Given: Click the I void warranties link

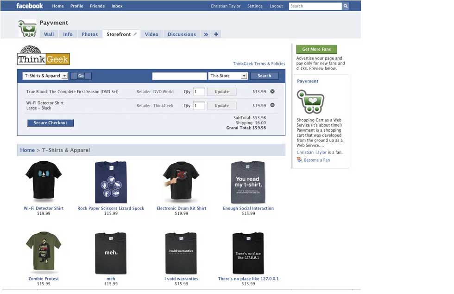Looking at the screenshot, I should tap(181, 279).
